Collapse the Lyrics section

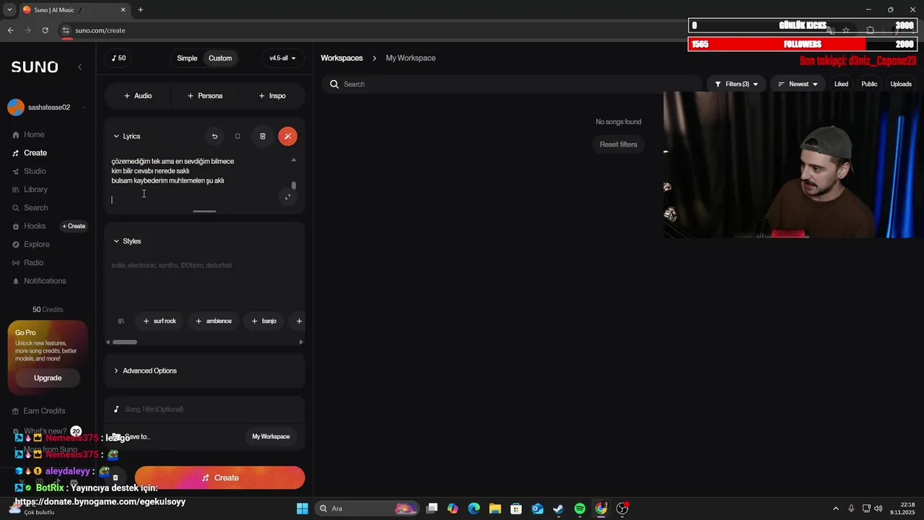coord(126,136)
